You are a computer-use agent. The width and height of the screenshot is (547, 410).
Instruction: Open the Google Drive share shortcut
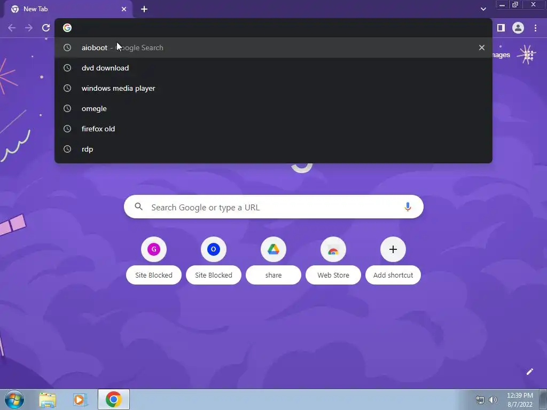tap(273, 249)
